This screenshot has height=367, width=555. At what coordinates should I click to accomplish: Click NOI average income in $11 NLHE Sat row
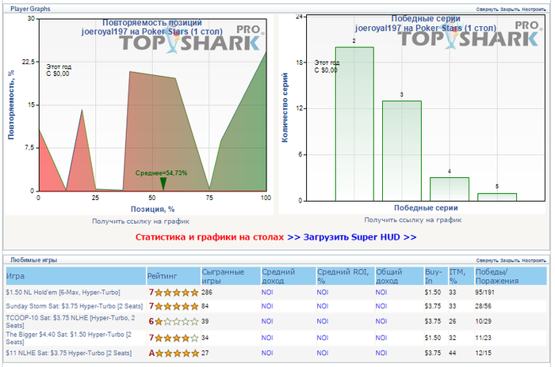point(267,354)
